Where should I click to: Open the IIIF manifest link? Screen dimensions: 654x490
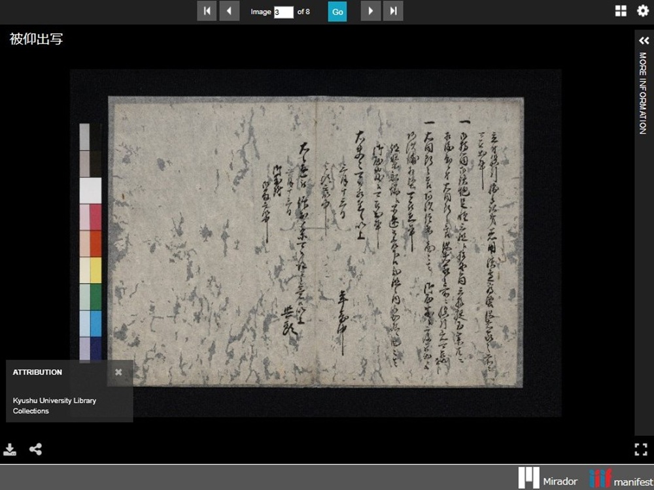pos(617,478)
